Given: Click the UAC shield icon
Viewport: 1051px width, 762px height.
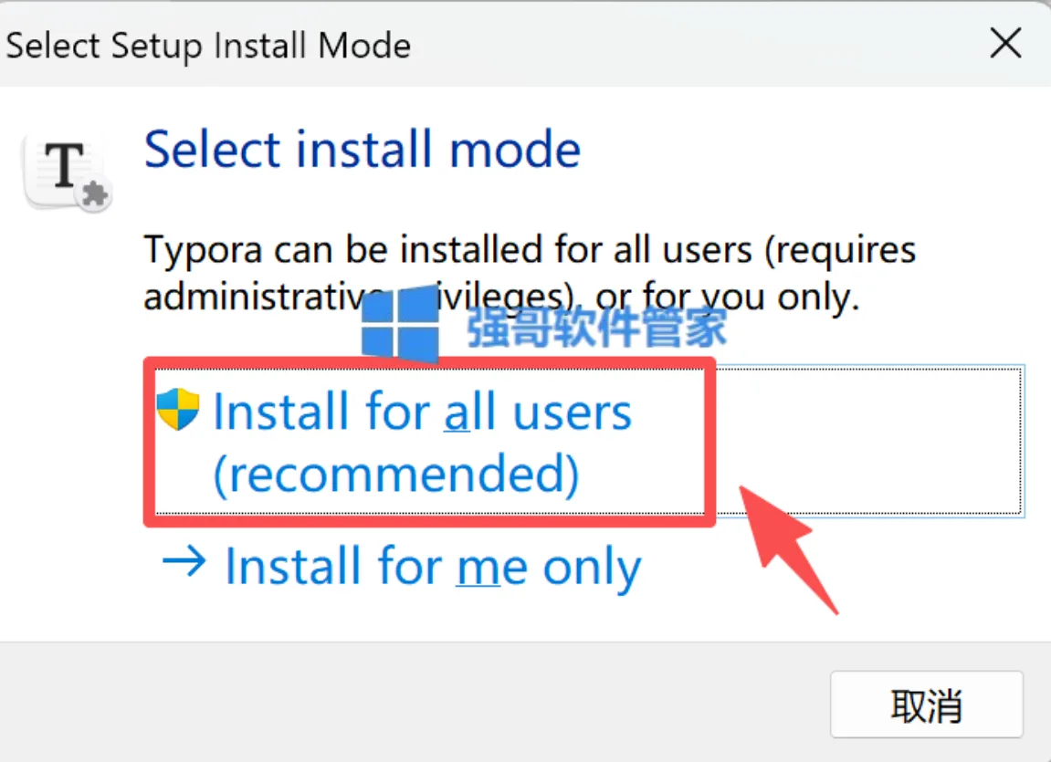Looking at the screenshot, I should click(x=178, y=409).
